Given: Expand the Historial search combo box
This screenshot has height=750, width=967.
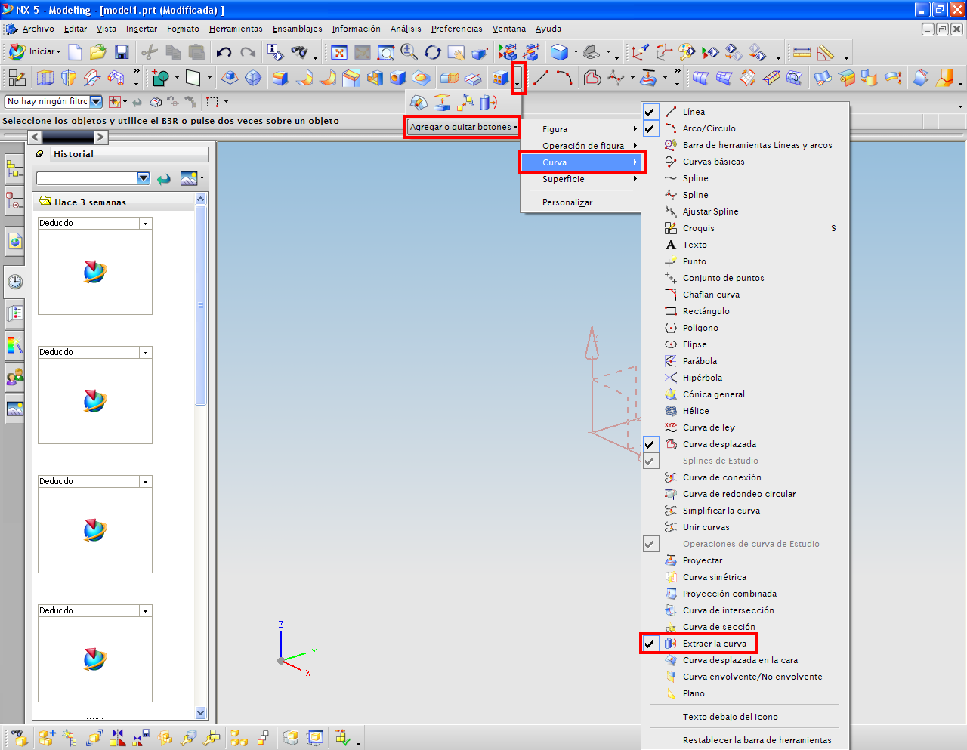Looking at the screenshot, I should click(144, 178).
